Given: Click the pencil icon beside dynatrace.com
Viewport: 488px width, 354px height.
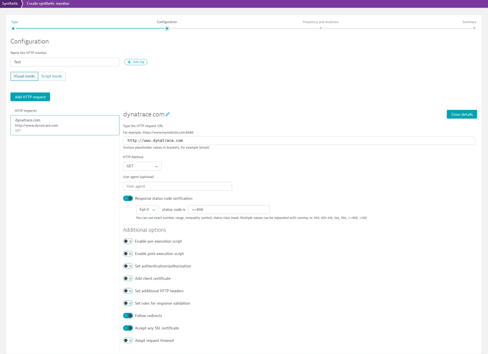Looking at the screenshot, I should [167, 113].
